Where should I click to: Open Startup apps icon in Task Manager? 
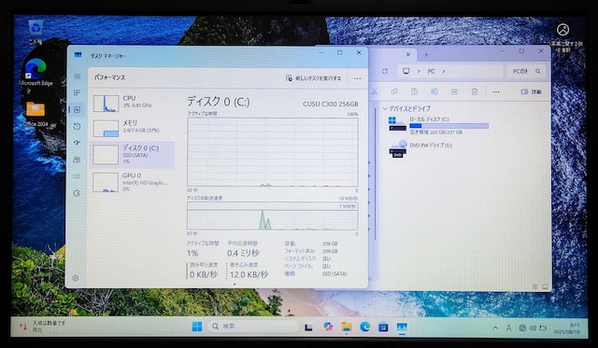pos(77,143)
